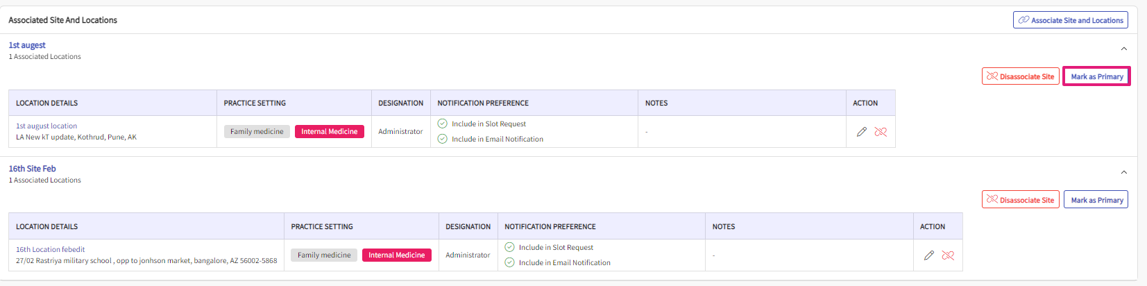Mark 16th Site Feb as primary
The image size is (1147, 286).
1096,200
